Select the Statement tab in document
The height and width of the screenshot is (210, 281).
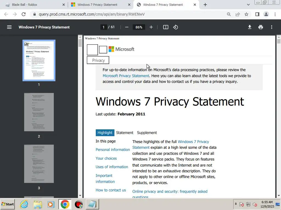(x=125, y=133)
